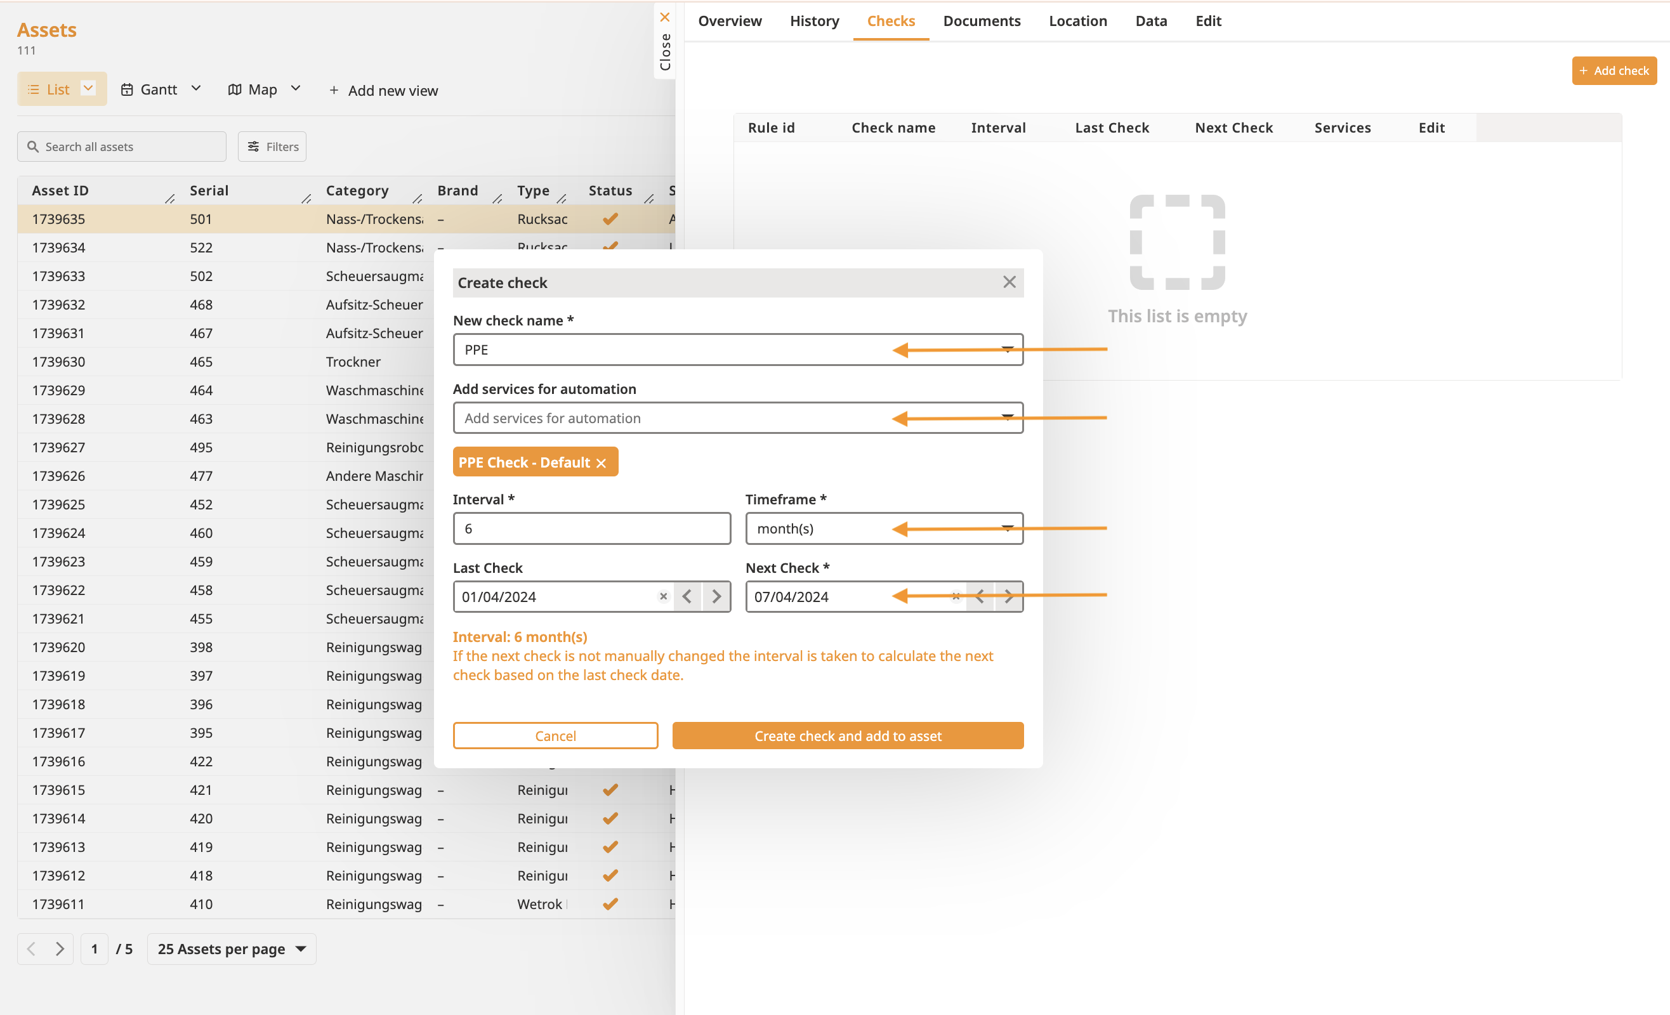Image resolution: width=1670 pixels, height=1015 pixels.
Task: Step Last Check date backward
Action: tap(687, 596)
